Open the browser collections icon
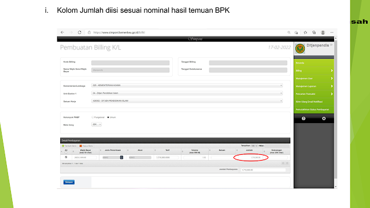Image resolution: width=370 pixels, height=208 pixels. pos(314,32)
